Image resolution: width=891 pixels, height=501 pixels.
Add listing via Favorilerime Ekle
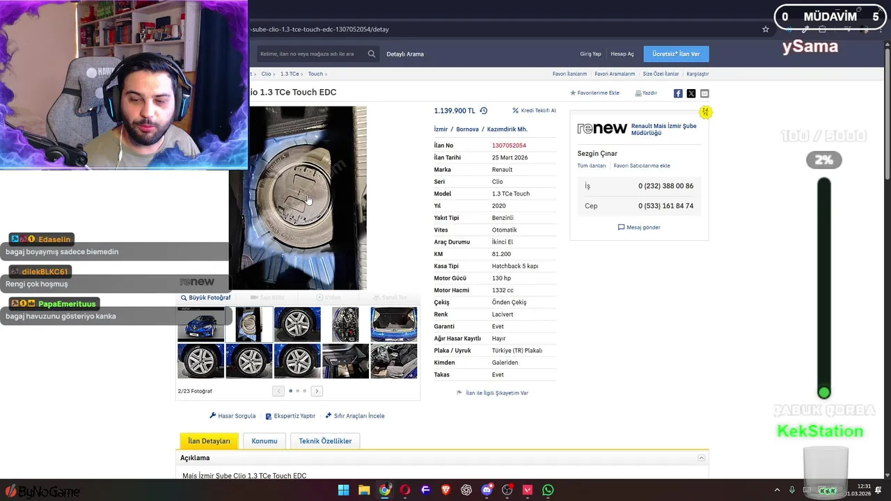click(x=594, y=93)
